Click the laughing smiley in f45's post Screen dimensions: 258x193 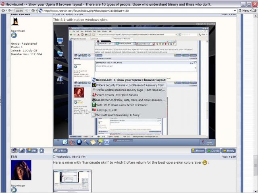[x=205, y=162]
